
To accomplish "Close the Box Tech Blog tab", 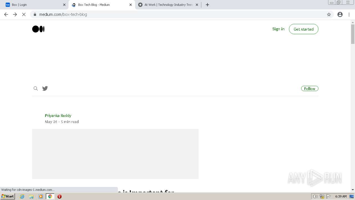I will click(131, 5).
